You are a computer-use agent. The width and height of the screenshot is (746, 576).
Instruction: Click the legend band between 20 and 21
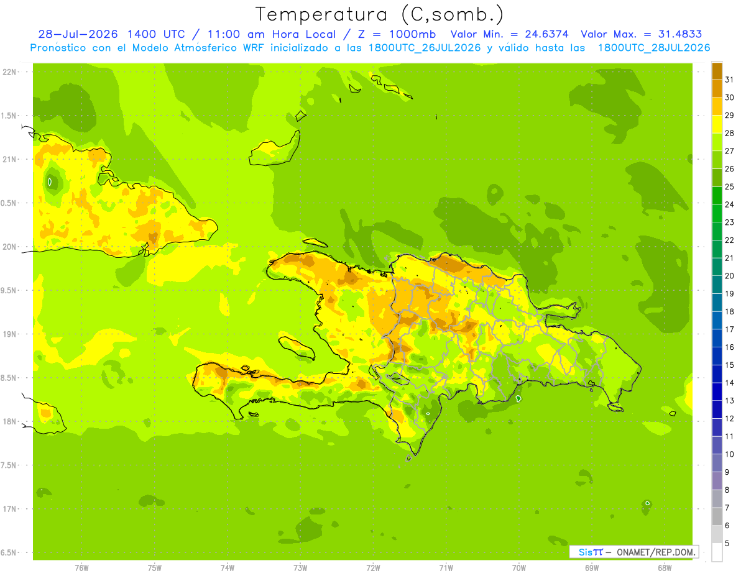point(717,267)
